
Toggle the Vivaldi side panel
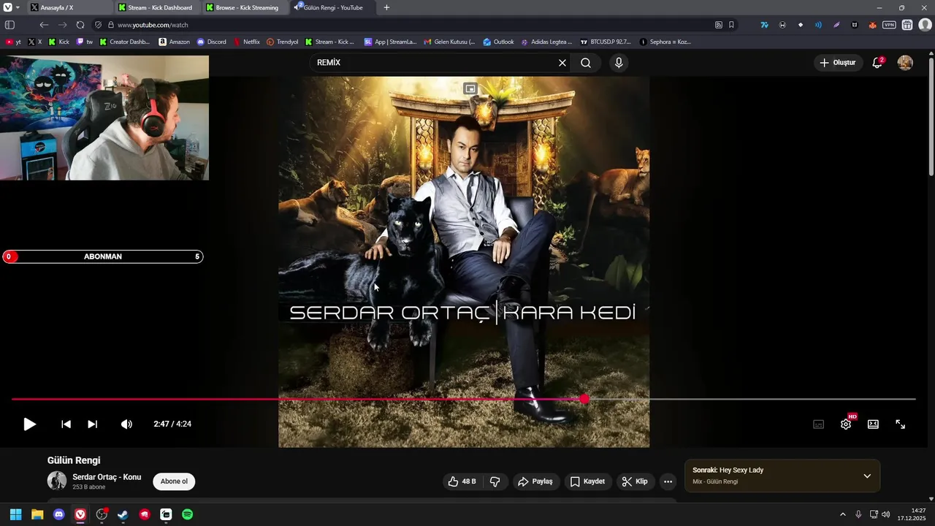[x=10, y=25]
